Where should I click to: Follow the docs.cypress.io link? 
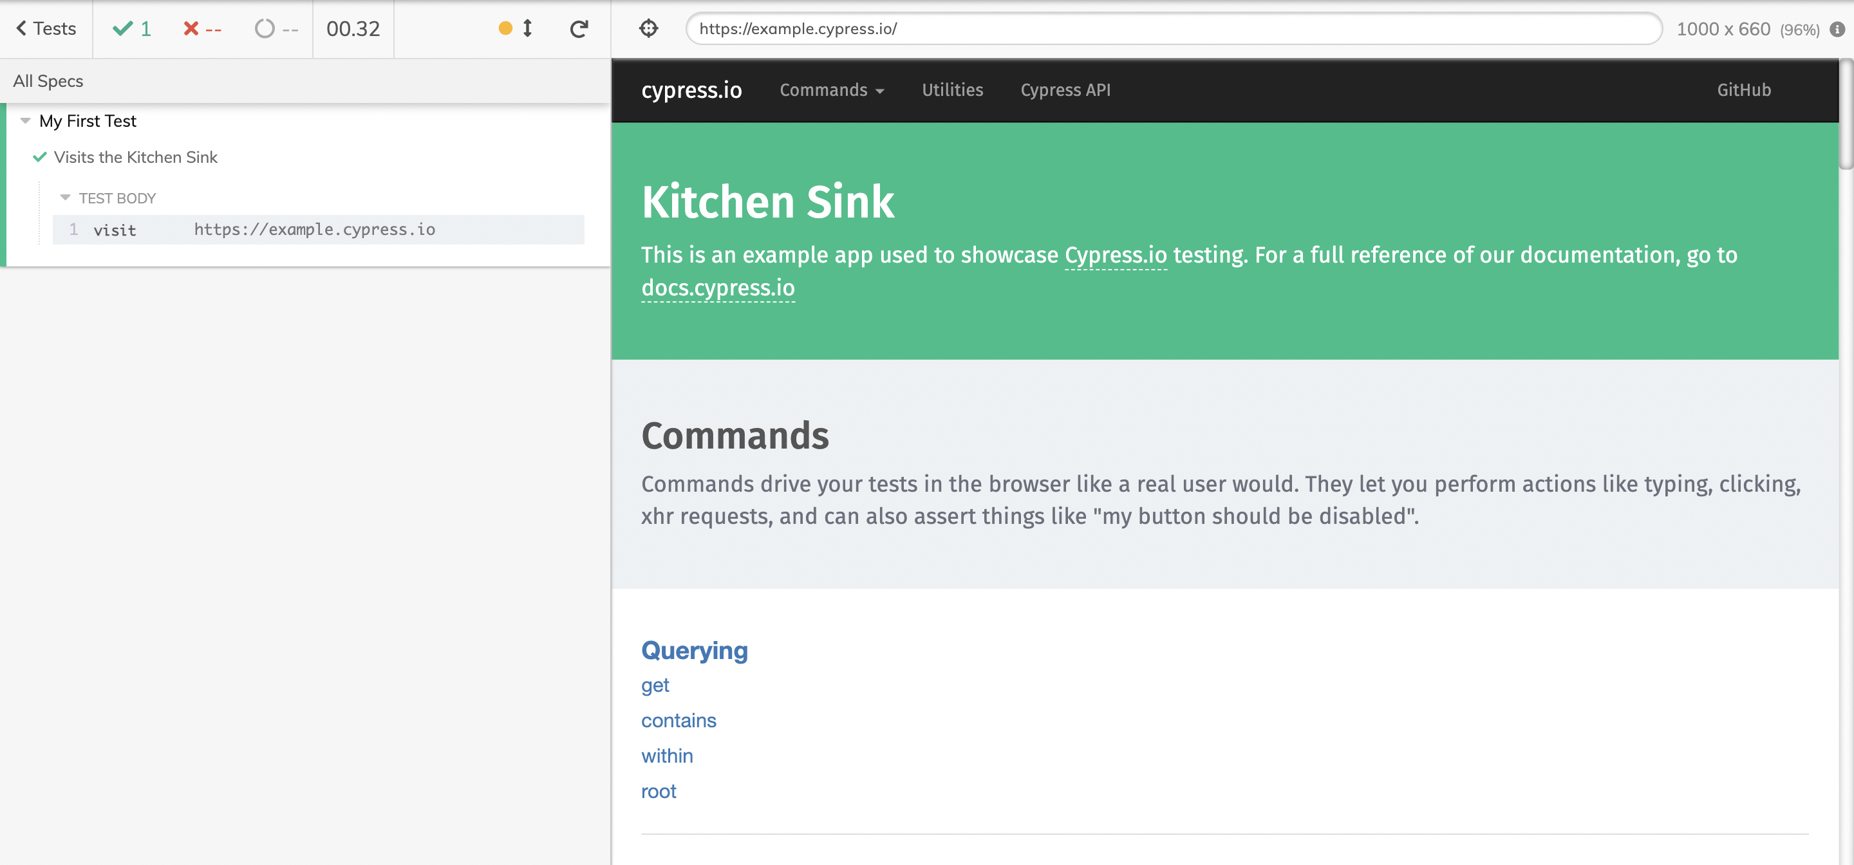pos(718,288)
